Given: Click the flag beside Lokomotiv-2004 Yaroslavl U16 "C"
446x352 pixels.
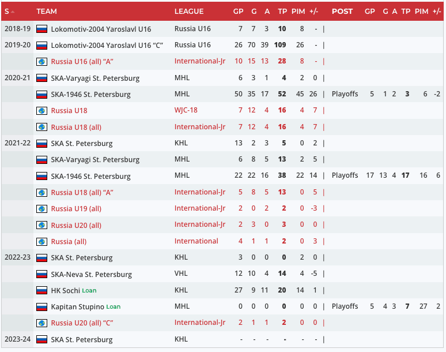Looking at the screenshot, I should pos(41,45).
